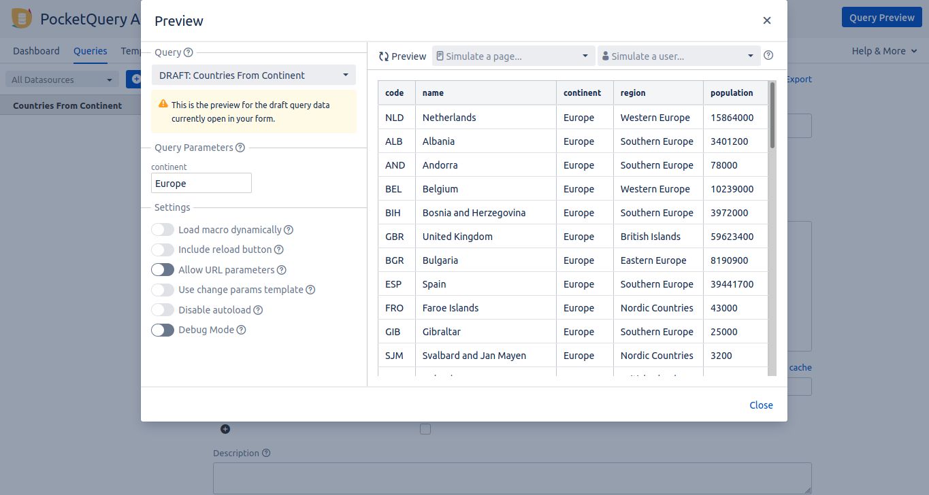Switch to the Queries tab
The image size is (929, 495).
click(x=91, y=51)
